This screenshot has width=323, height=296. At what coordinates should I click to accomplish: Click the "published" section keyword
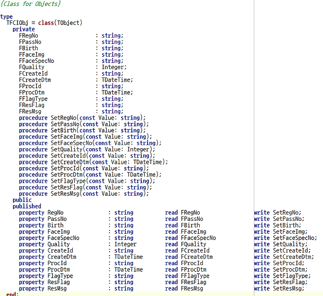(x=27, y=206)
